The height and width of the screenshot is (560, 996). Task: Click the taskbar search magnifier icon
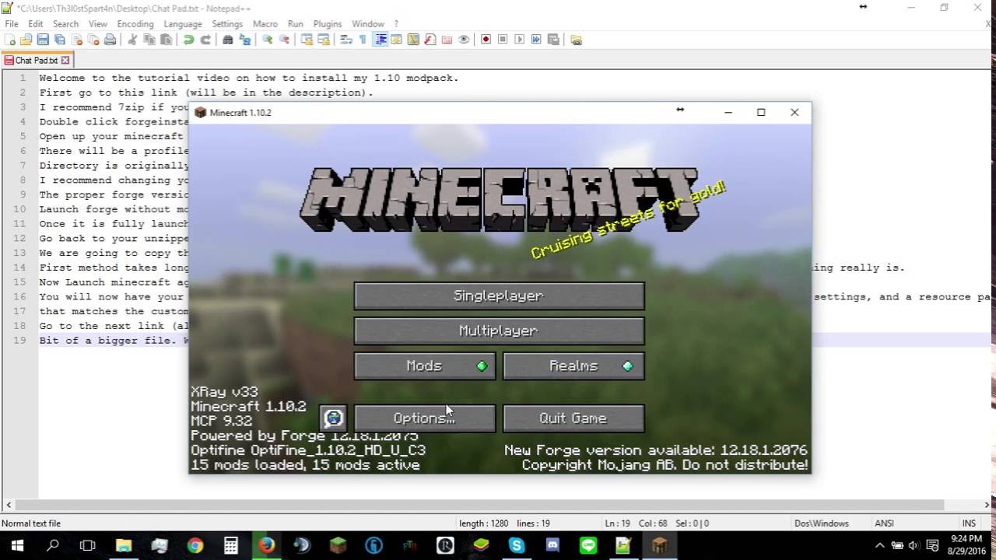point(53,545)
